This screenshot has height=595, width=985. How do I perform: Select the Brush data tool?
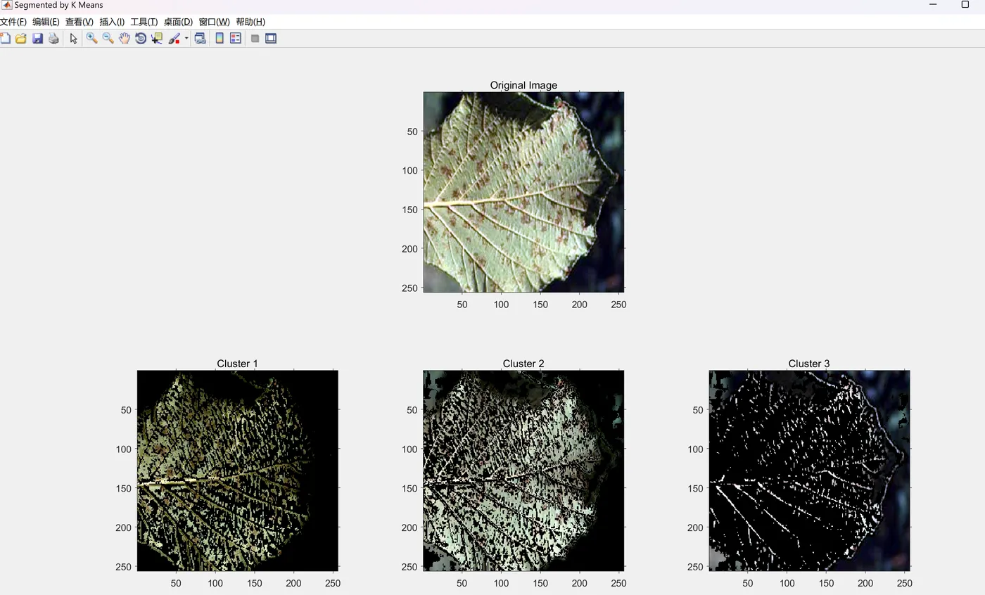(x=174, y=38)
